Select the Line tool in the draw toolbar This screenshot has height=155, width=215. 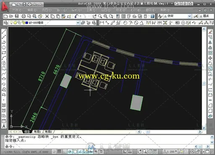pyautogui.click(x=4, y=32)
